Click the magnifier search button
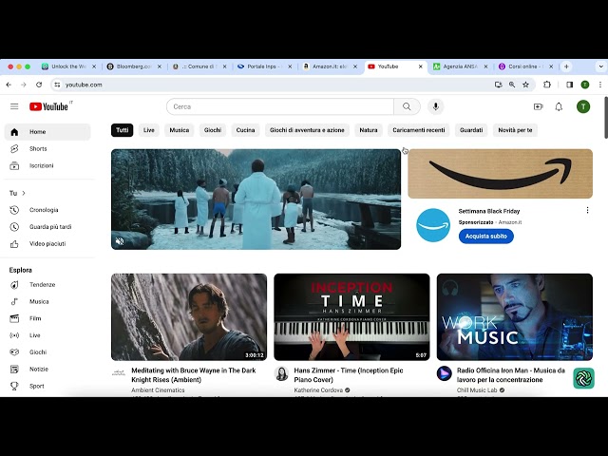 [407, 106]
